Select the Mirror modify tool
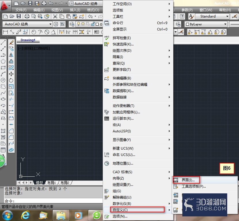 (x=11, y=55)
